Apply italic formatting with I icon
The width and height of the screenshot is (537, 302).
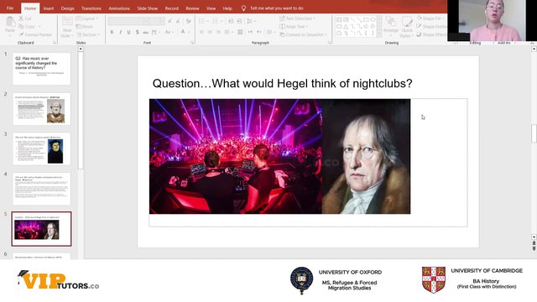120,32
